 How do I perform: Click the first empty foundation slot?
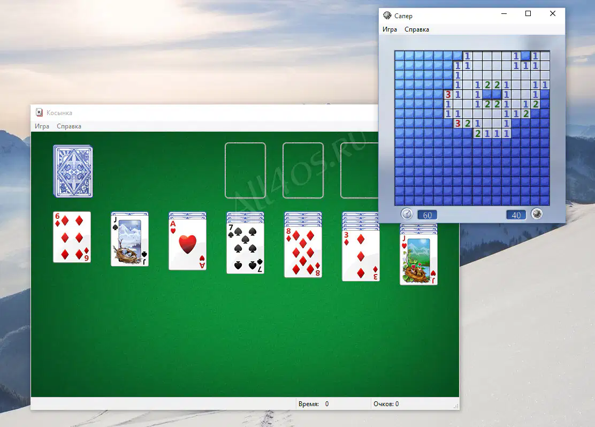coord(245,170)
